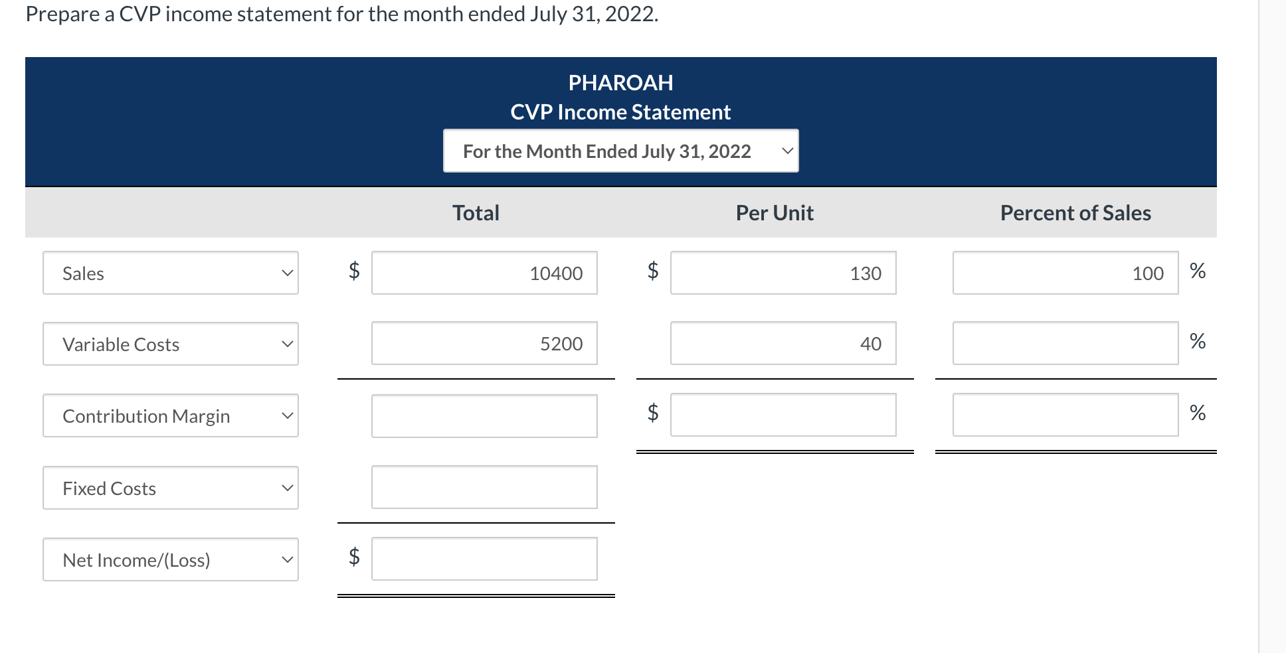The width and height of the screenshot is (1286, 653).
Task: Open the Contribution Margin dropdown
Action: pyautogui.click(x=170, y=415)
